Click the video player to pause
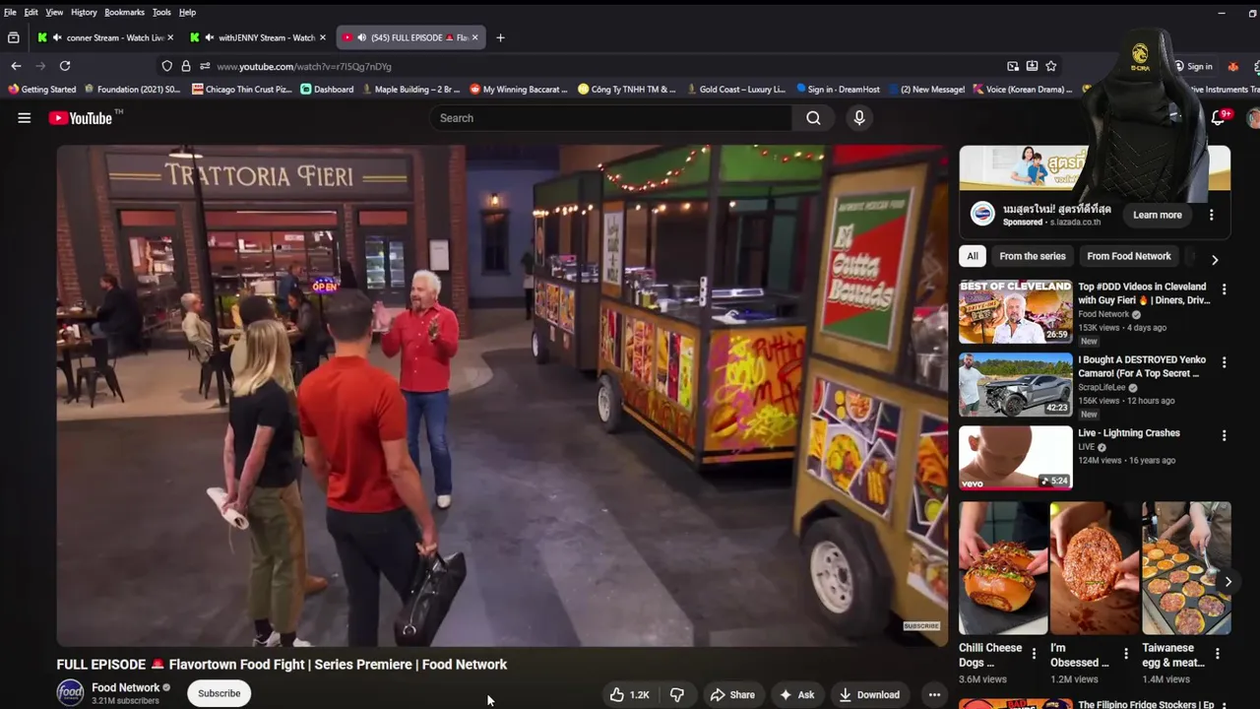The height and width of the screenshot is (709, 1260). point(502,395)
